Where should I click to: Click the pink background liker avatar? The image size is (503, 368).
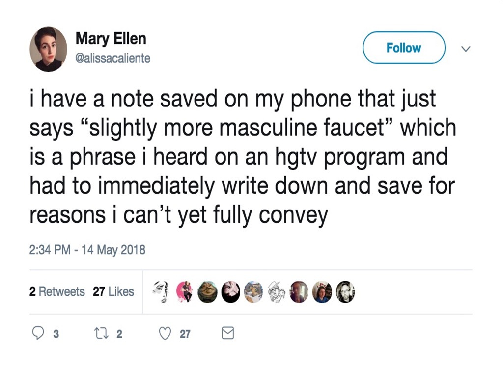pos(184,291)
